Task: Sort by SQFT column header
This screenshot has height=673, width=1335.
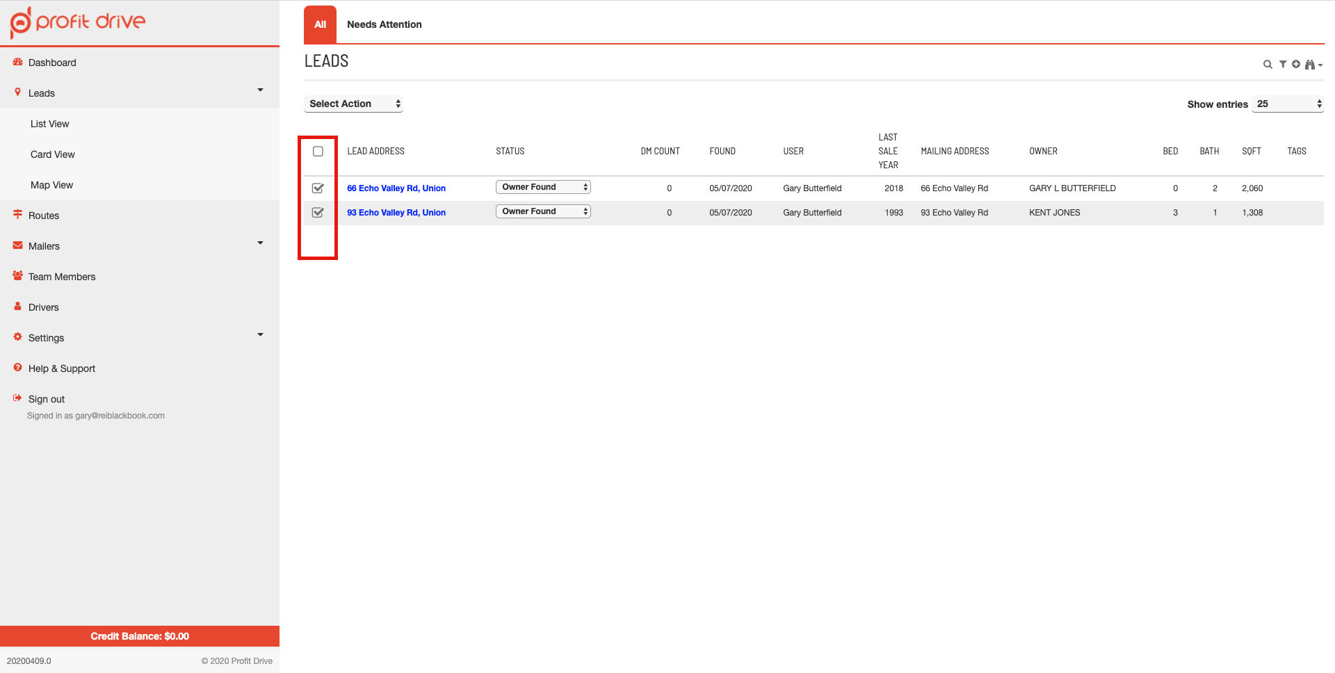Action: click(x=1252, y=151)
